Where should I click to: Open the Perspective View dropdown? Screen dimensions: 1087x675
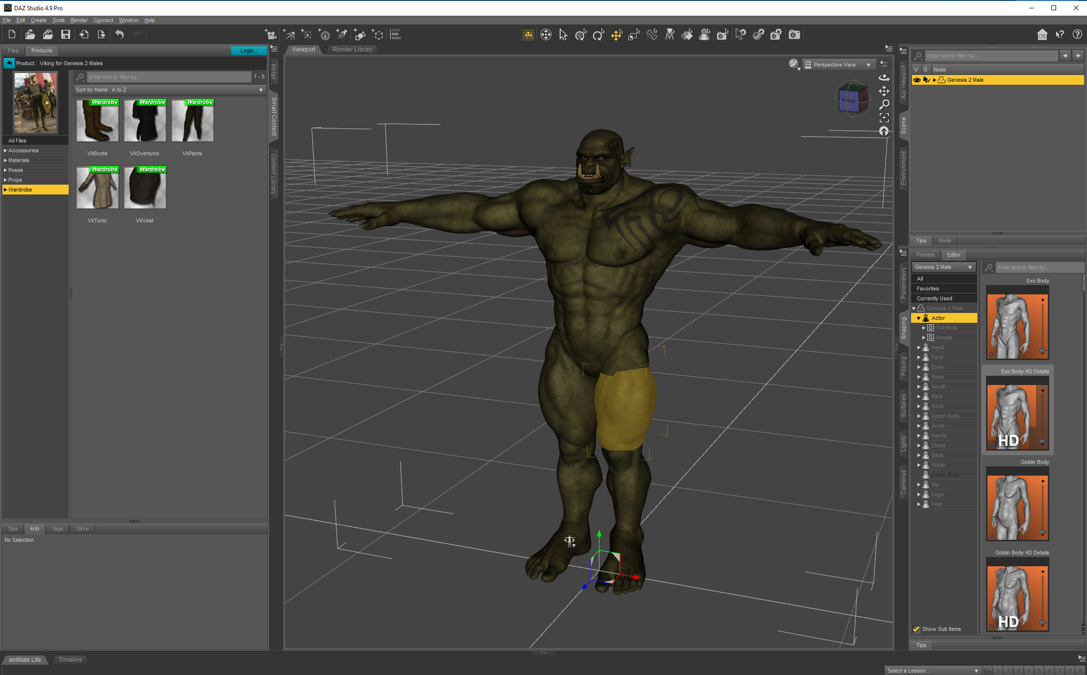pyautogui.click(x=839, y=65)
